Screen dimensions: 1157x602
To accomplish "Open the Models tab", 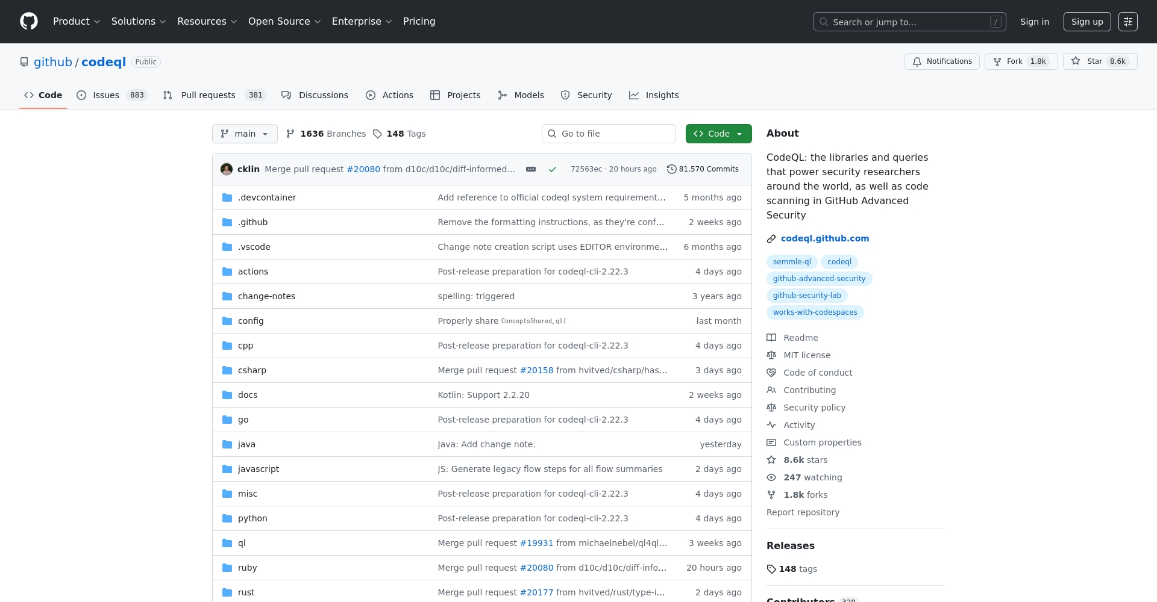I will (521, 95).
